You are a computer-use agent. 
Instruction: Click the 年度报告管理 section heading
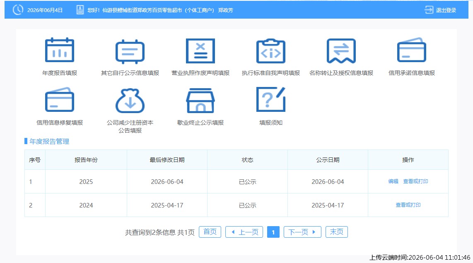tap(49, 142)
